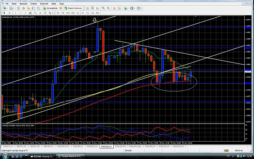Toggle the Expert Advisors button
Image resolution: width=254 pixels, height=159 pixels.
click(x=73, y=8)
